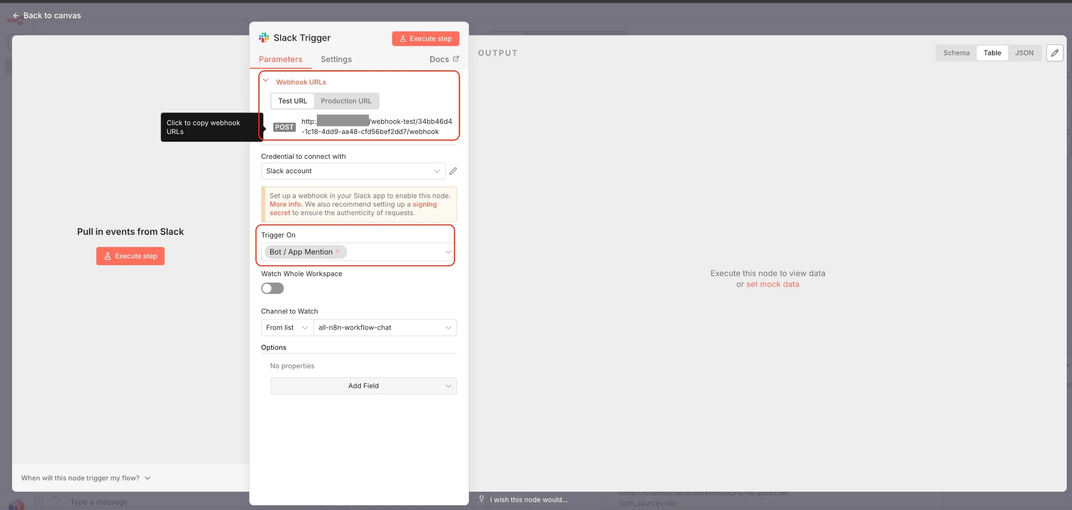Click the back arrow to canvas
Viewport: 1072px width, 510px height.
click(x=16, y=16)
